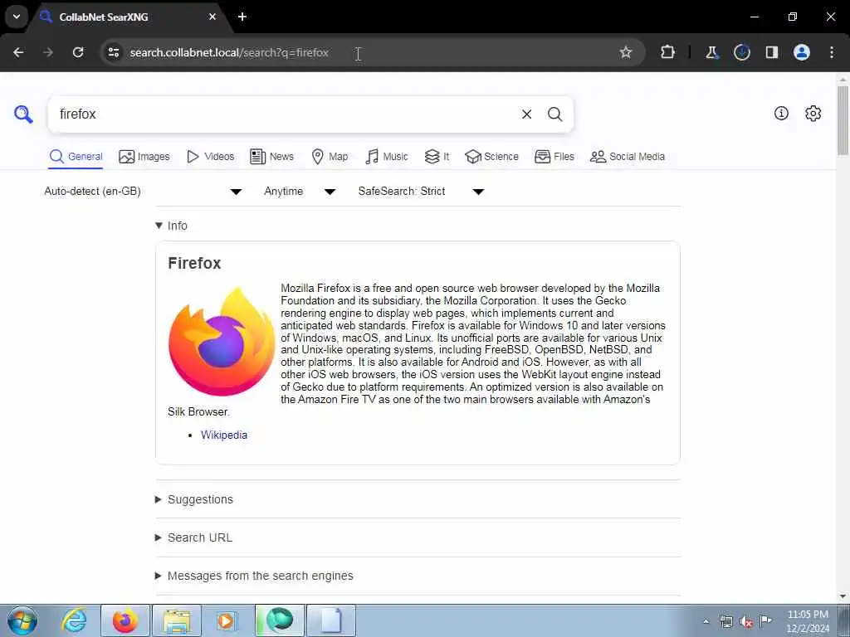The width and height of the screenshot is (850, 637).
Task: Open the Action Center flag icon
Action: [765, 620]
